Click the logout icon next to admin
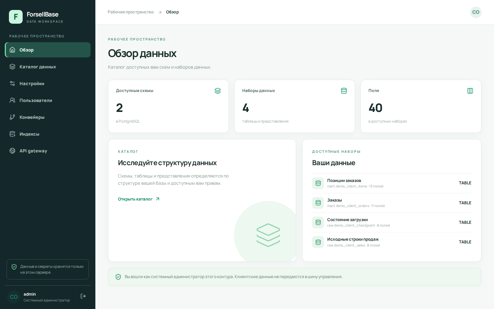This screenshot has height=309, width=494. click(83, 296)
